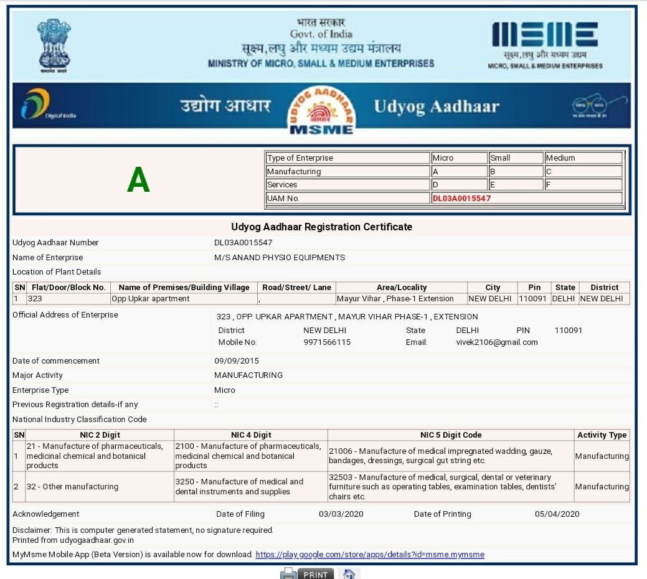647x579 pixels.
Task: Click the mobile number 9971566115
Action: pyautogui.click(x=327, y=342)
